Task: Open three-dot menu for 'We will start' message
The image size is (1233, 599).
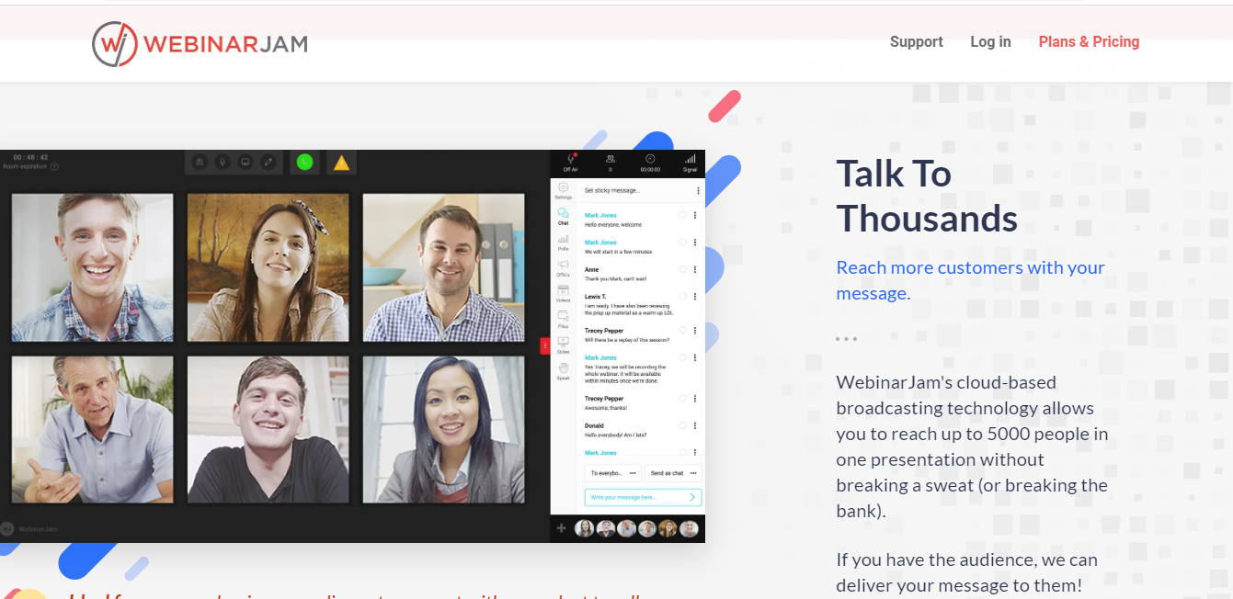Action: (x=695, y=243)
